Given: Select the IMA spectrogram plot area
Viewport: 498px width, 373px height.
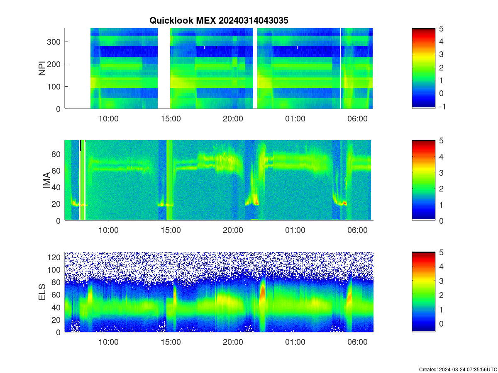Looking at the screenshot, I should 219,180.
